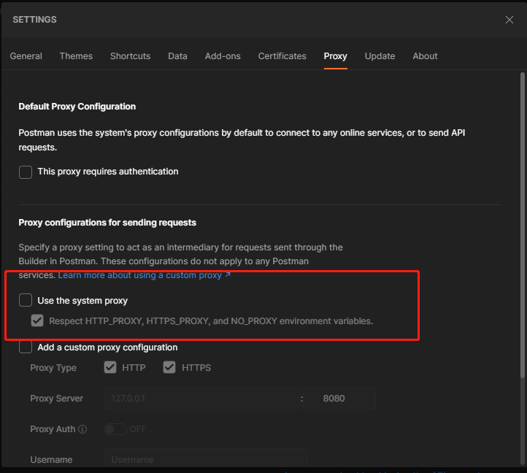This screenshot has width=527, height=473.
Task: Click the 'Proxy Auth' label text
Action: point(53,429)
